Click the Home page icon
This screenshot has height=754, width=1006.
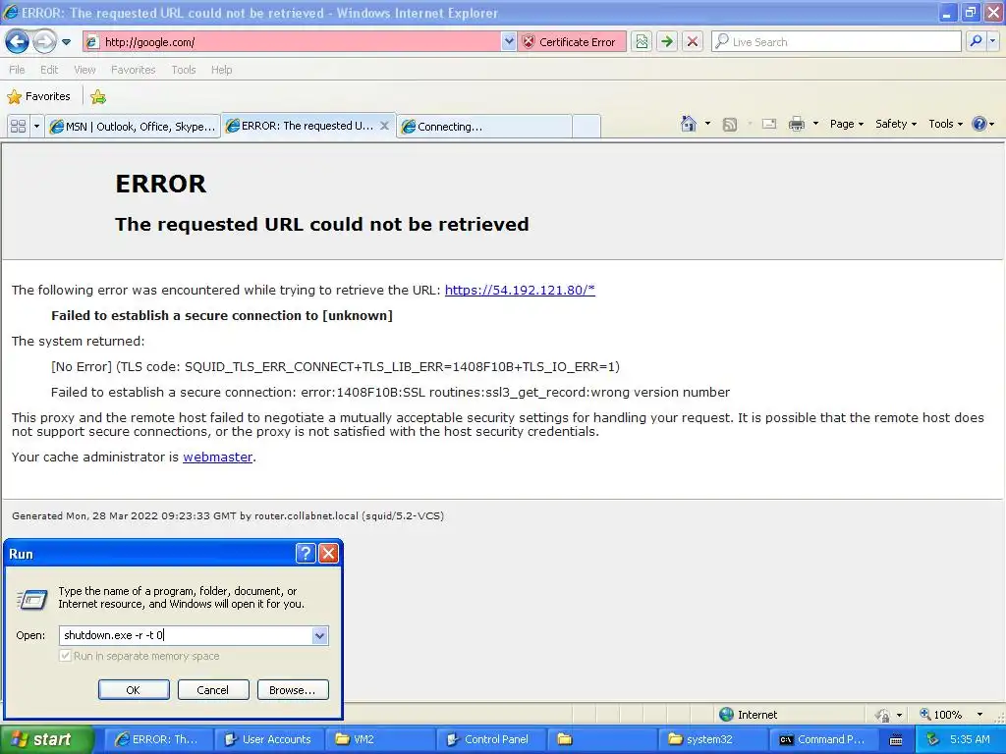689,124
